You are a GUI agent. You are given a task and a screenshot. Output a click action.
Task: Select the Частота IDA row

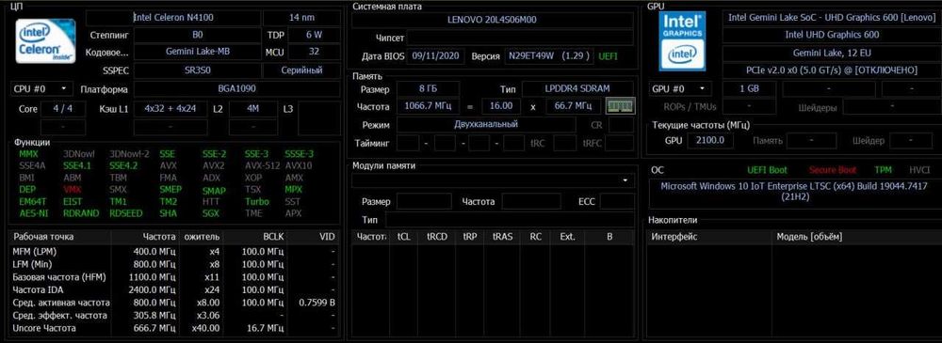[x=174, y=289]
